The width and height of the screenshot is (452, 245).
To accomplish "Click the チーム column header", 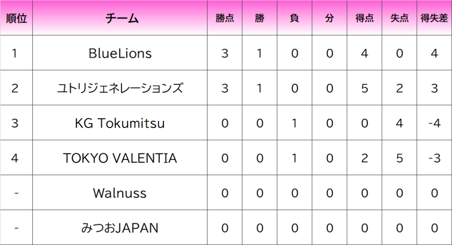I will [x=120, y=18].
